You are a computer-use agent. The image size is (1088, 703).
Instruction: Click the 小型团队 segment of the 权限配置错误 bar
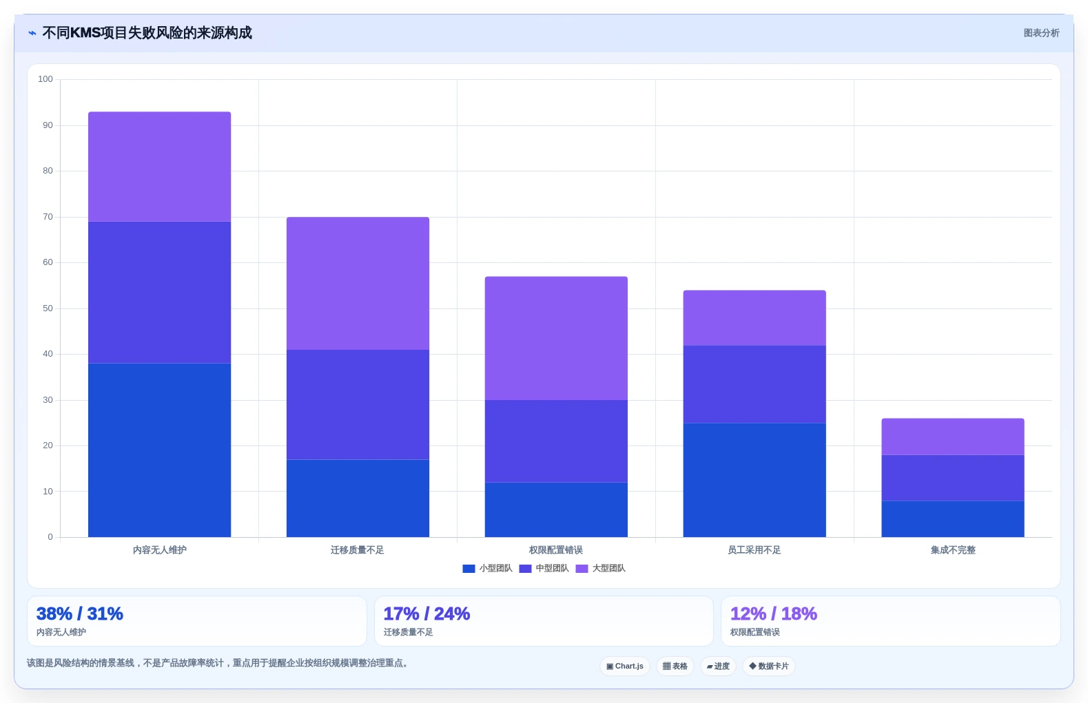[x=556, y=510]
